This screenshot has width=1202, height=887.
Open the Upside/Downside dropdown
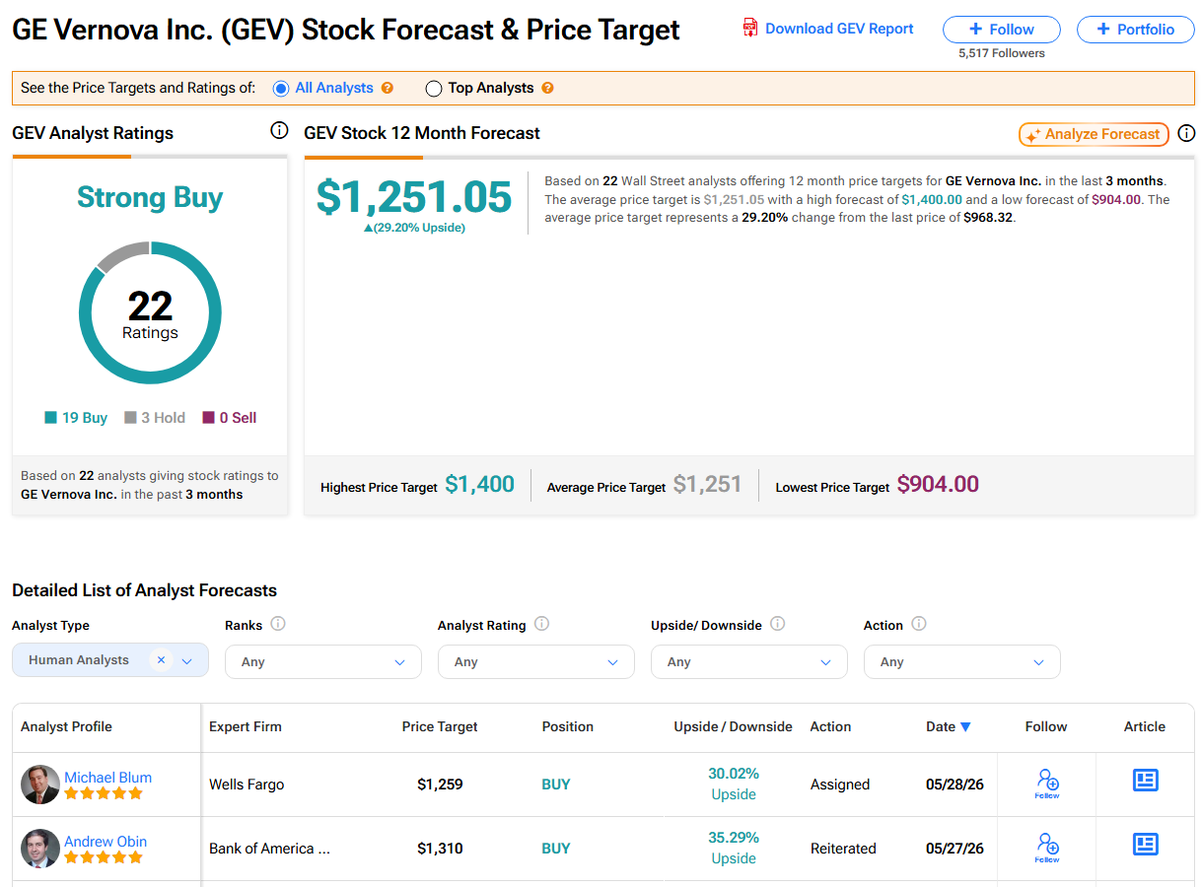[749, 661]
